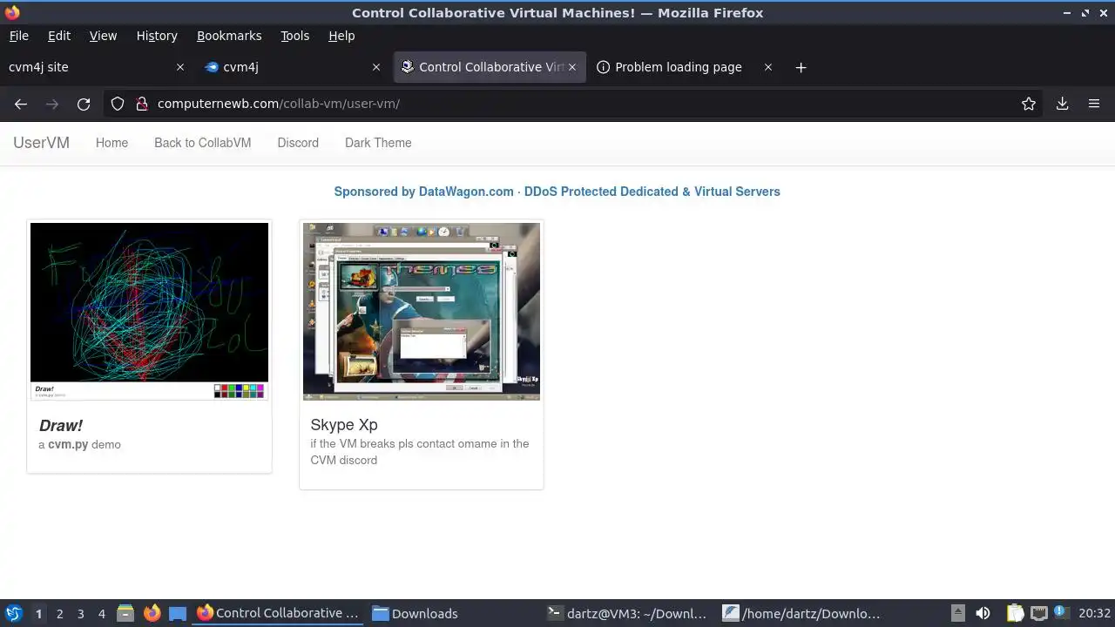Open the File menu
Image resolution: width=1115 pixels, height=627 pixels.
[18, 36]
